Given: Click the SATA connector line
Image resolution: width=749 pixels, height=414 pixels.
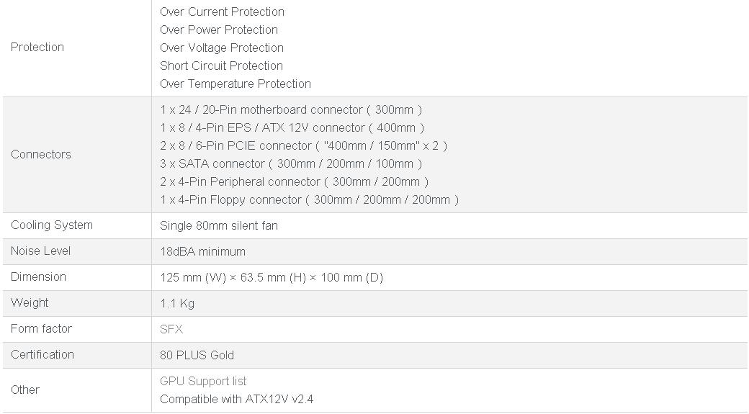Looking at the screenshot, I should coord(291,163).
